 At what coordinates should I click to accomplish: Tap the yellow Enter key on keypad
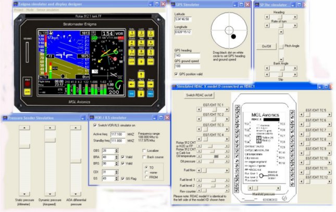[x=141, y=84]
